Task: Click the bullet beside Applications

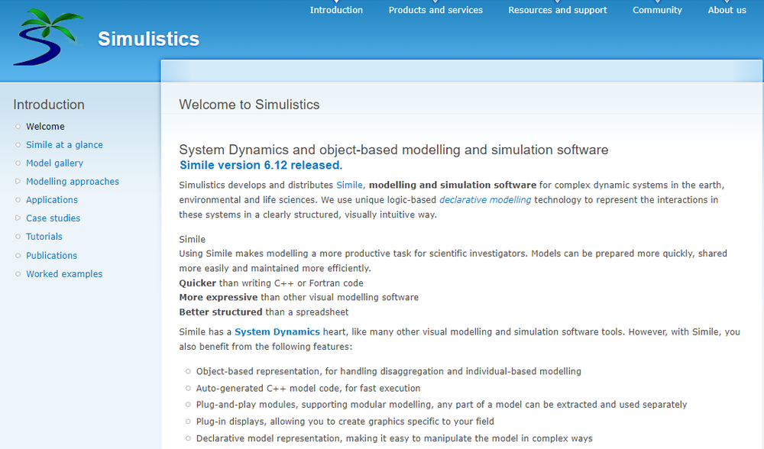Action: point(18,199)
